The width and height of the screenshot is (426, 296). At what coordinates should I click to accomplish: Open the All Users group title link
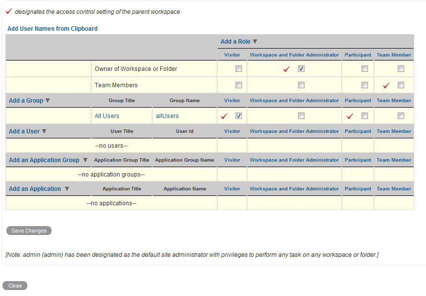coord(107,116)
